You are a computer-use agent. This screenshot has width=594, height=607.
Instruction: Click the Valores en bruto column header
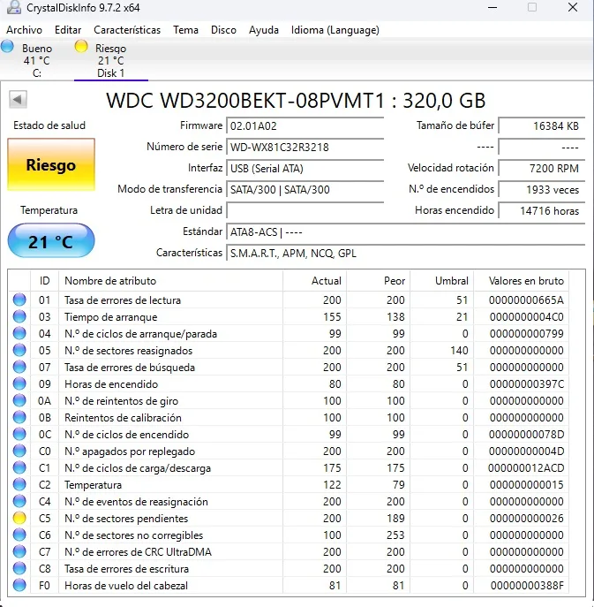(522, 281)
